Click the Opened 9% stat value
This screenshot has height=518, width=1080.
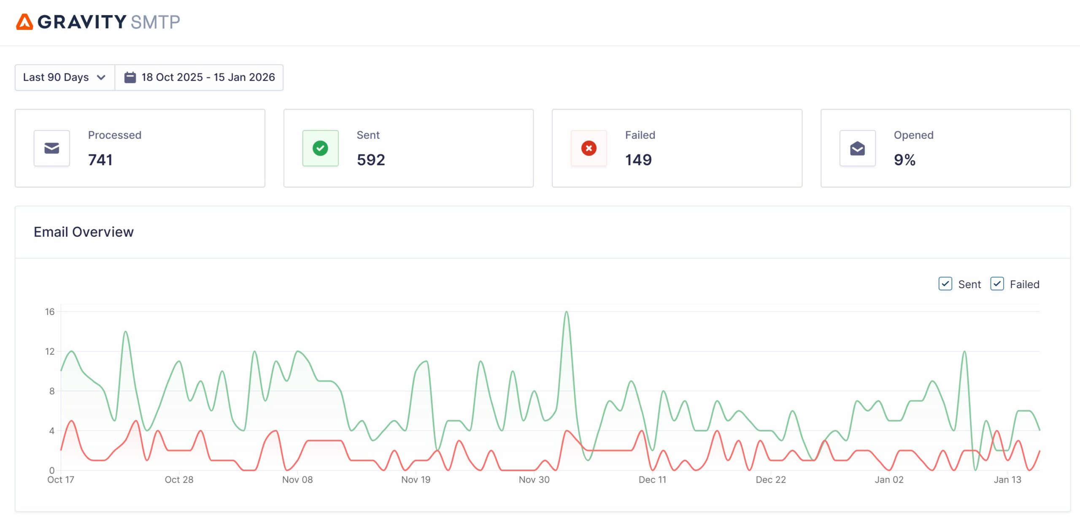pos(904,160)
